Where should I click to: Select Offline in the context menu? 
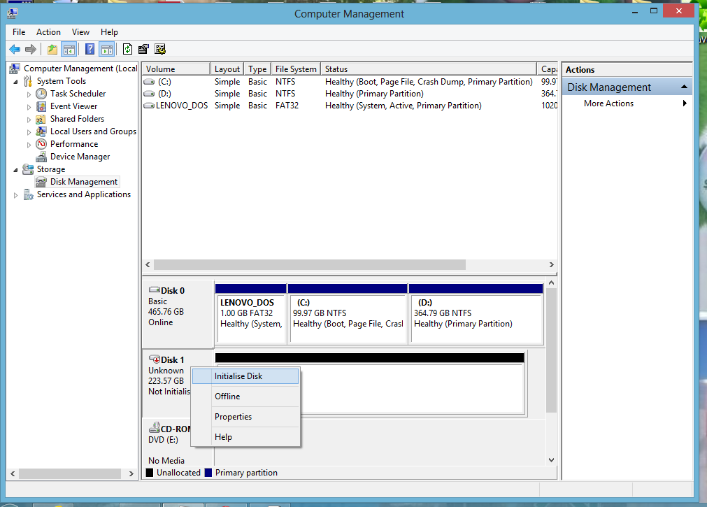227,397
